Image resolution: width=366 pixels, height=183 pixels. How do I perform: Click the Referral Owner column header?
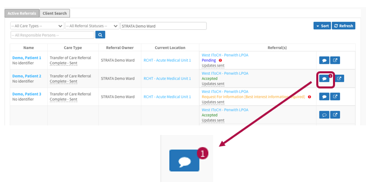(x=120, y=48)
